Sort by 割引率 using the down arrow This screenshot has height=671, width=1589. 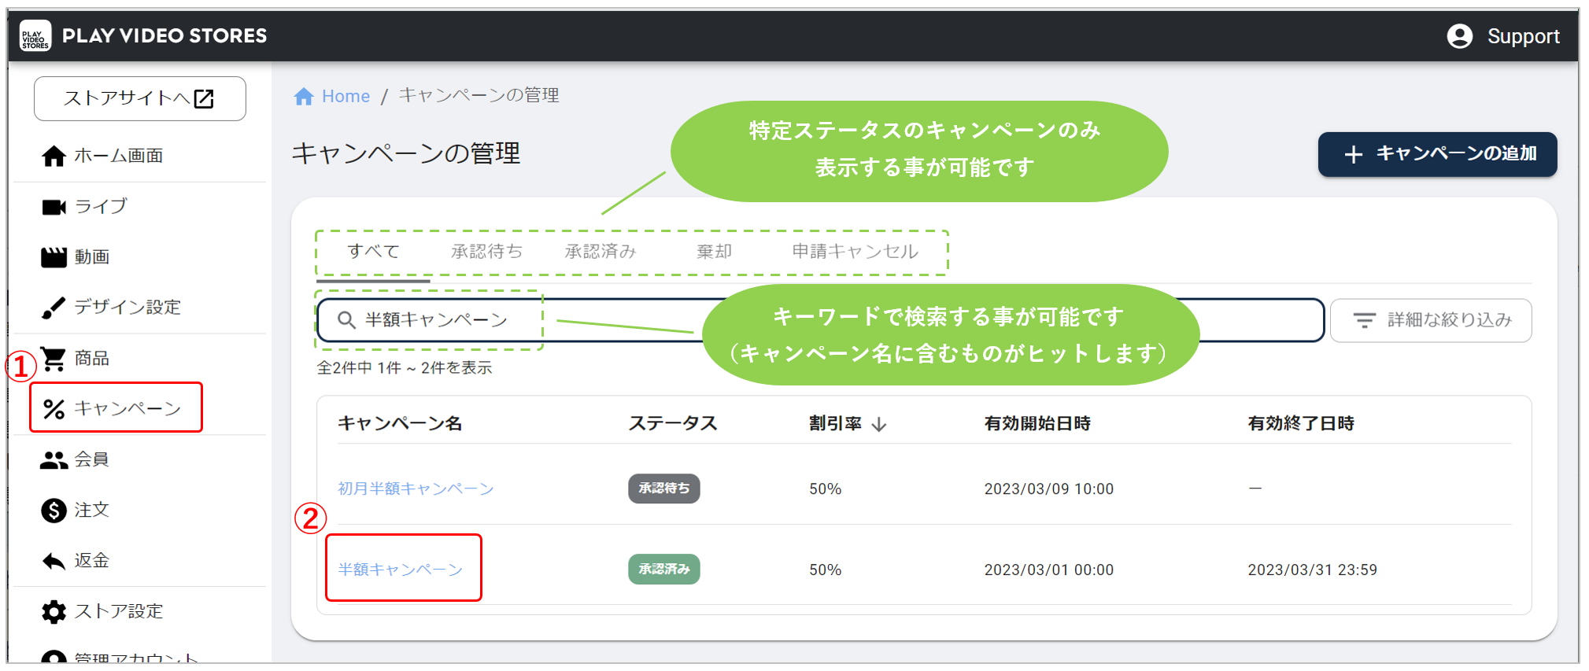coord(879,425)
